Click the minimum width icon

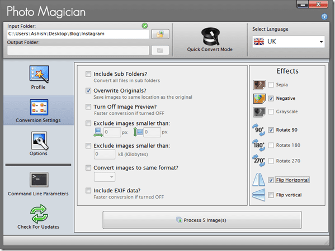click(x=98, y=132)
